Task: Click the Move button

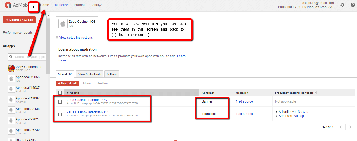Action: coord(87,84)
